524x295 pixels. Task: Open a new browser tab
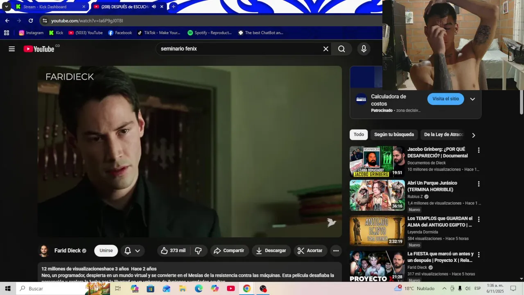(174, 7)
